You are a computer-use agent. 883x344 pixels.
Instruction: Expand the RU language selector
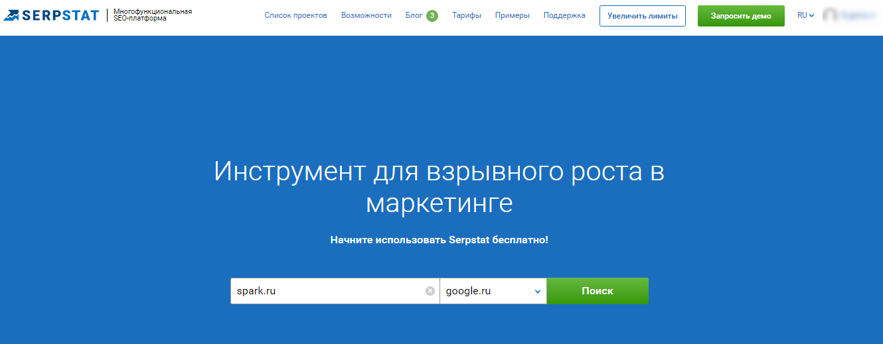click(x=806, y=15)
